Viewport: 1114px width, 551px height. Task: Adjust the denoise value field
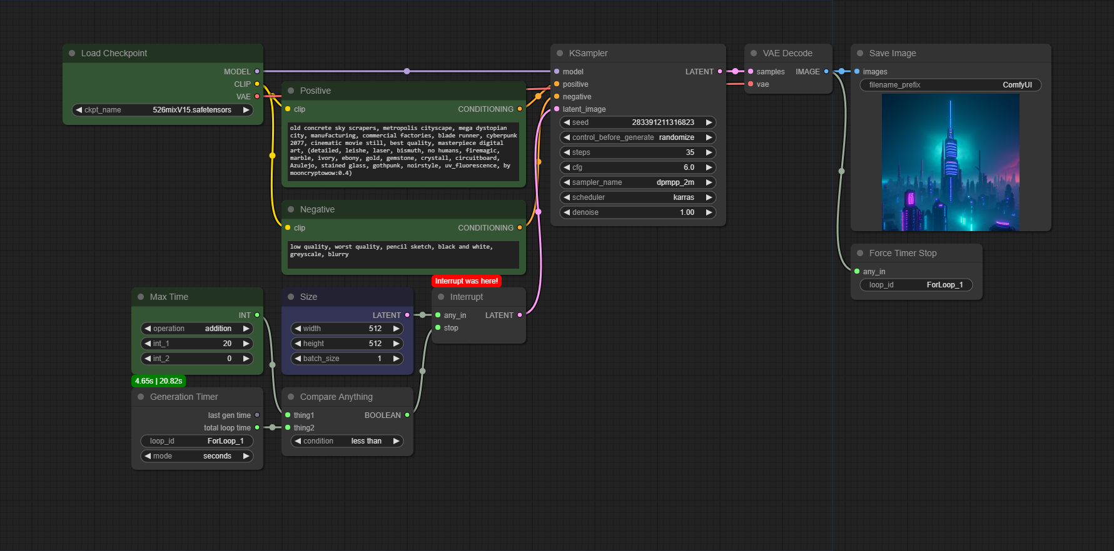point(637,212)
